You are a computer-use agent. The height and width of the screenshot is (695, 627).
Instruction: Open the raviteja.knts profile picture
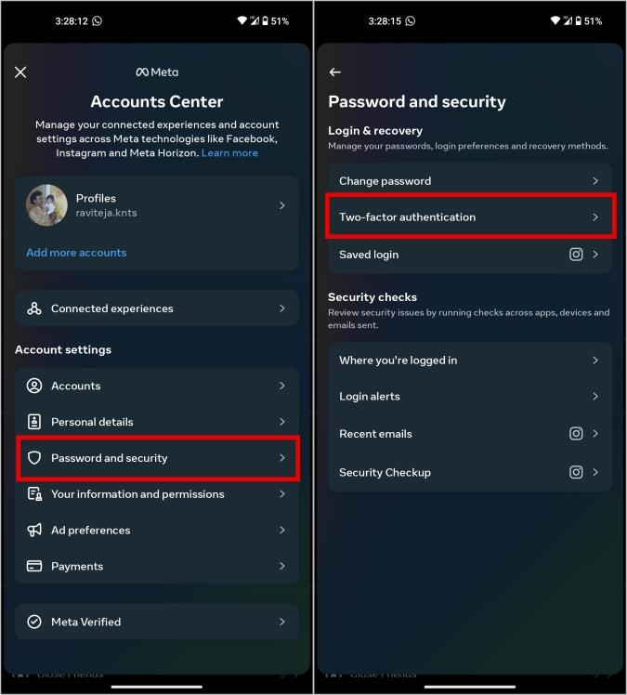pos(46,205)
